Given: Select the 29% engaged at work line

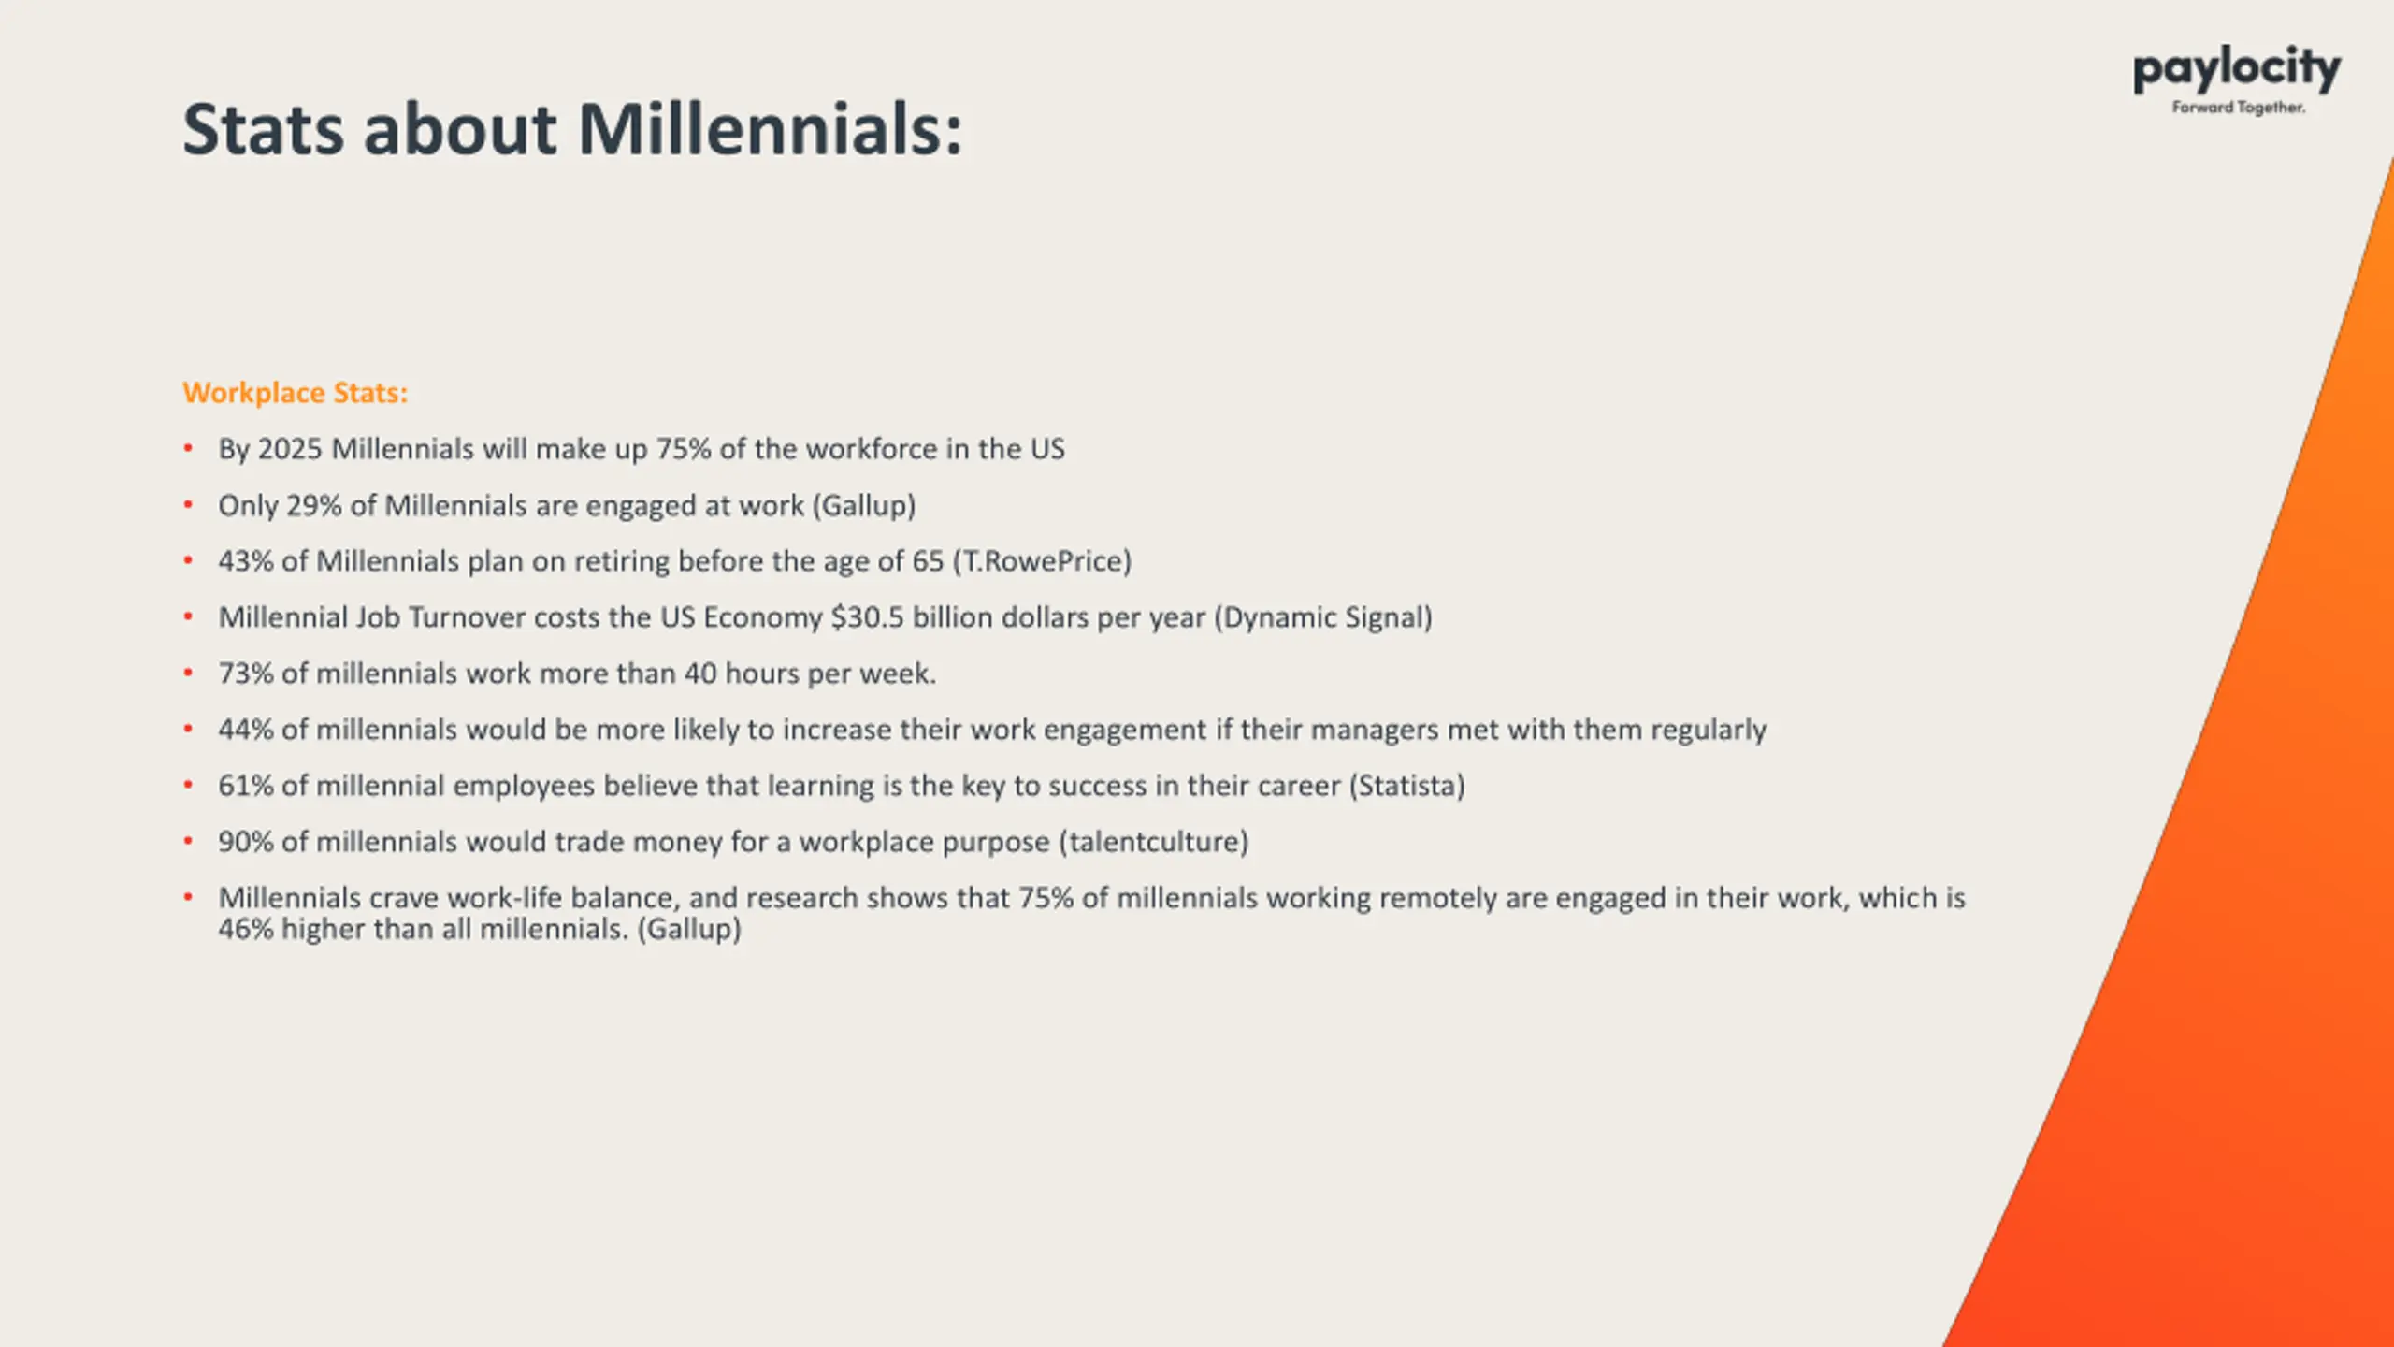Looking at the screenshot, I should (x=567, y=505).
